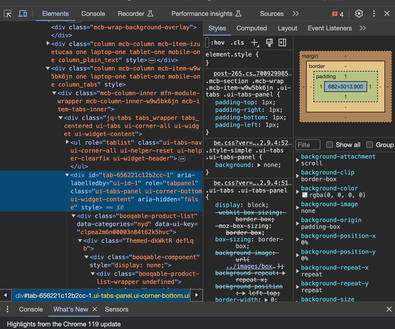Click the computed styles Filter input
This screenshot has height=329, width=395.
point(307,145)
